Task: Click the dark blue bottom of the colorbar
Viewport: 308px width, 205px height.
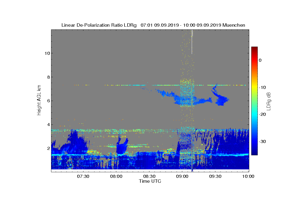Action: (x=254, y=153)
